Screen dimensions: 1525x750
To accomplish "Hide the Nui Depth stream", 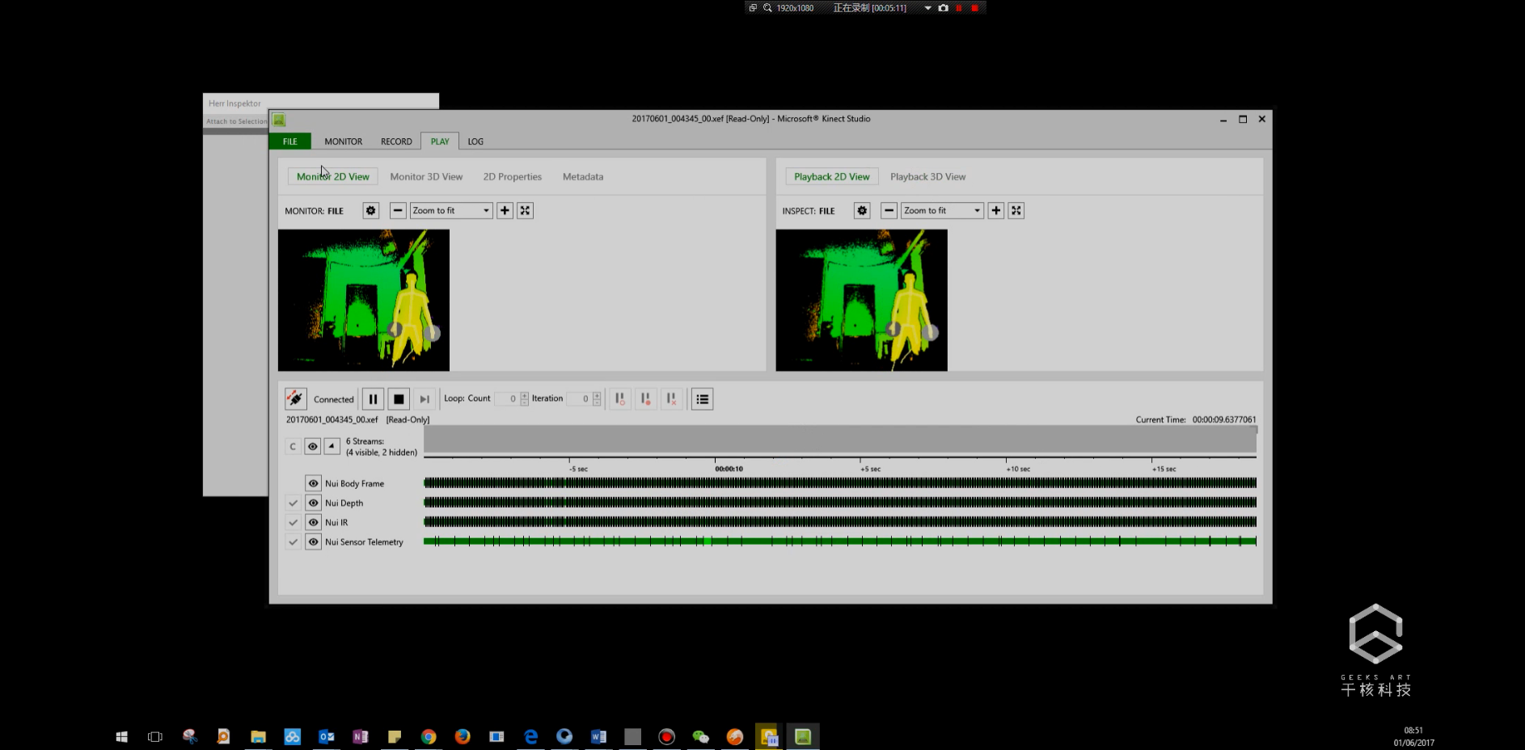I will (x=313, y=503).
